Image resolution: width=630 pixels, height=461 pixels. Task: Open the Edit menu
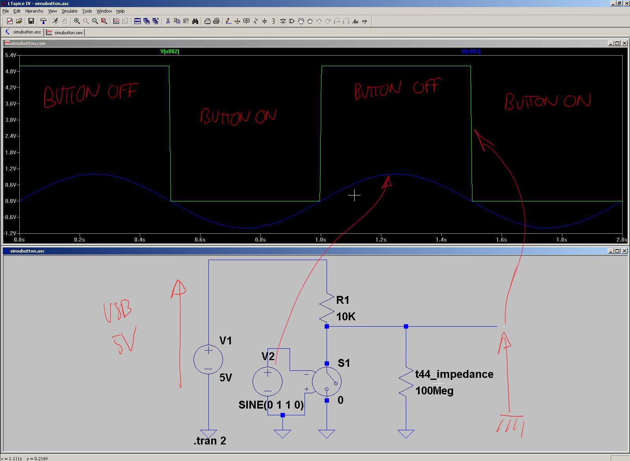[x=17, y=11]
